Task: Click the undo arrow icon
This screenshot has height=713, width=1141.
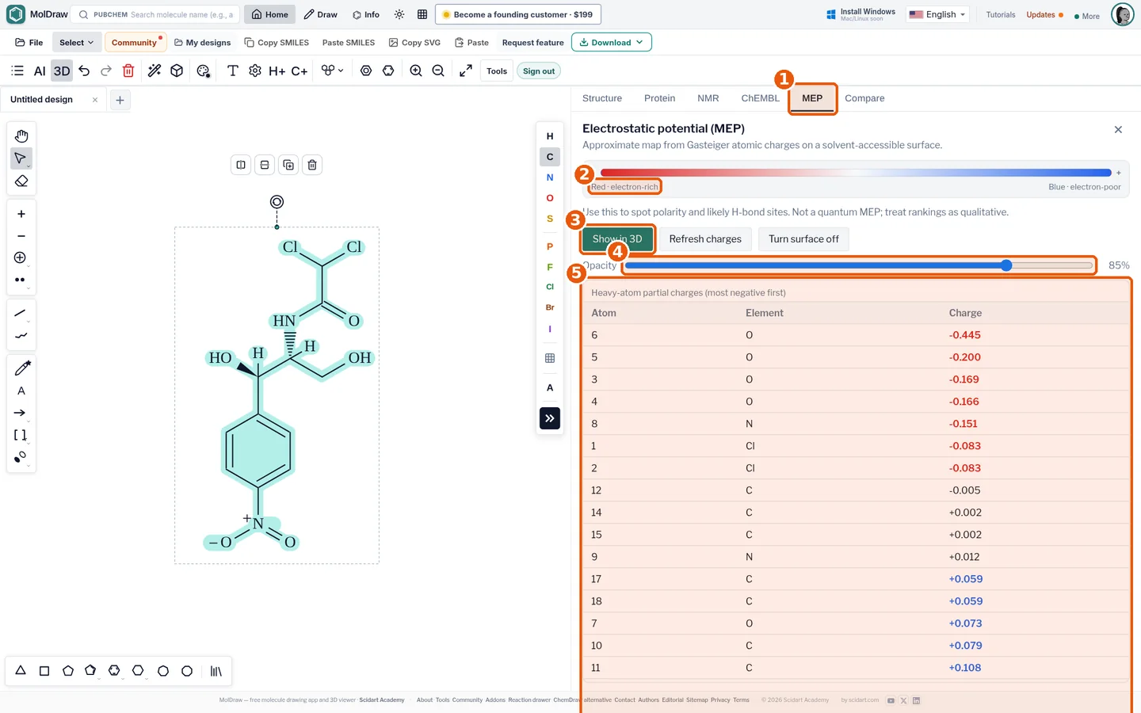Action: 84,71
